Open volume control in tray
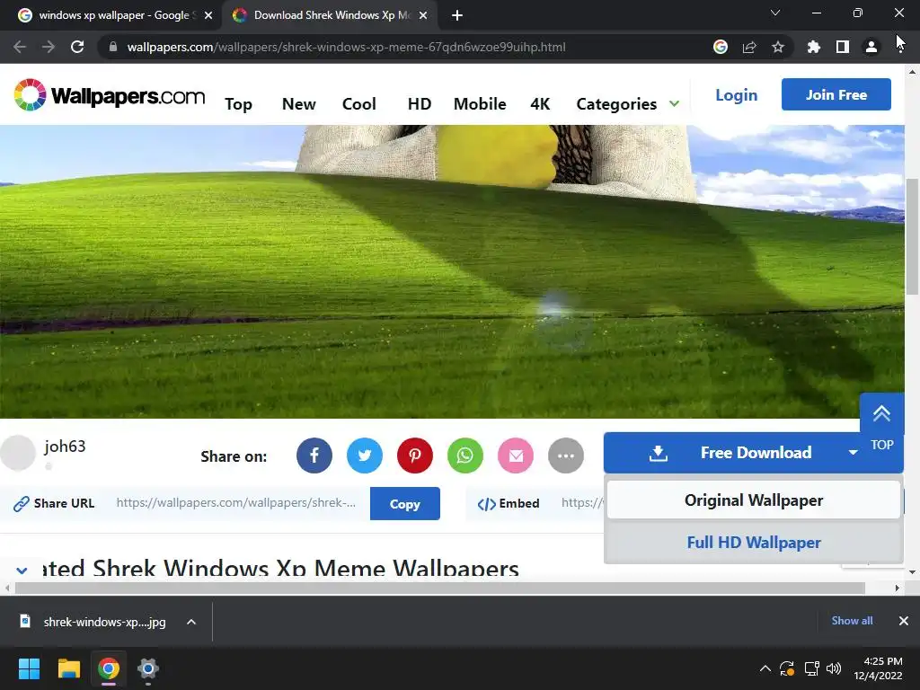This screenshot has width=920, height=690. pos(834,668)
